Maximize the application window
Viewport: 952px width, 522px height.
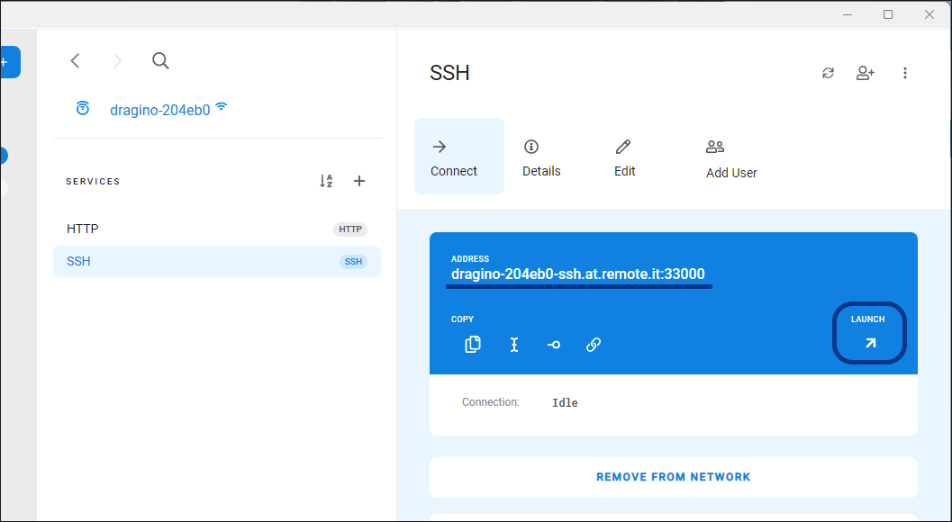click(888, 14)
